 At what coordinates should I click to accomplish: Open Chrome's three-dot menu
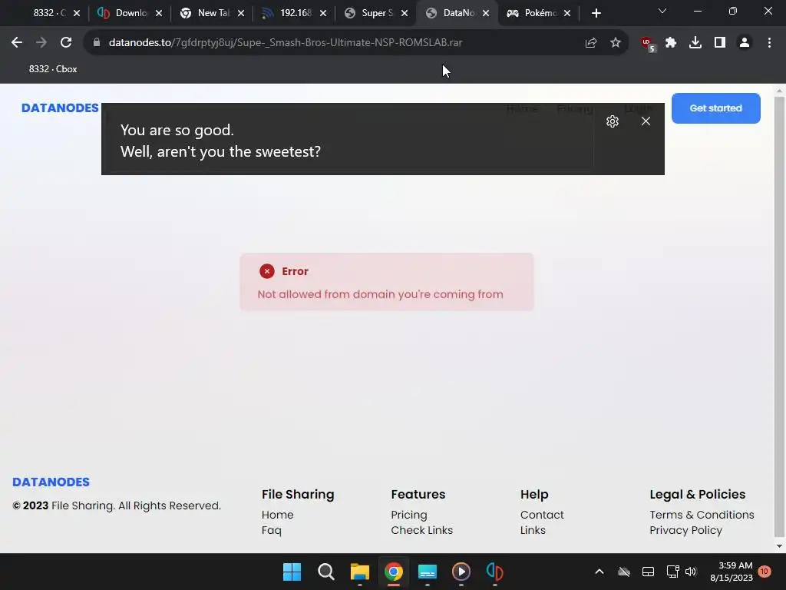pyautogui.click(x=769, y=43)
